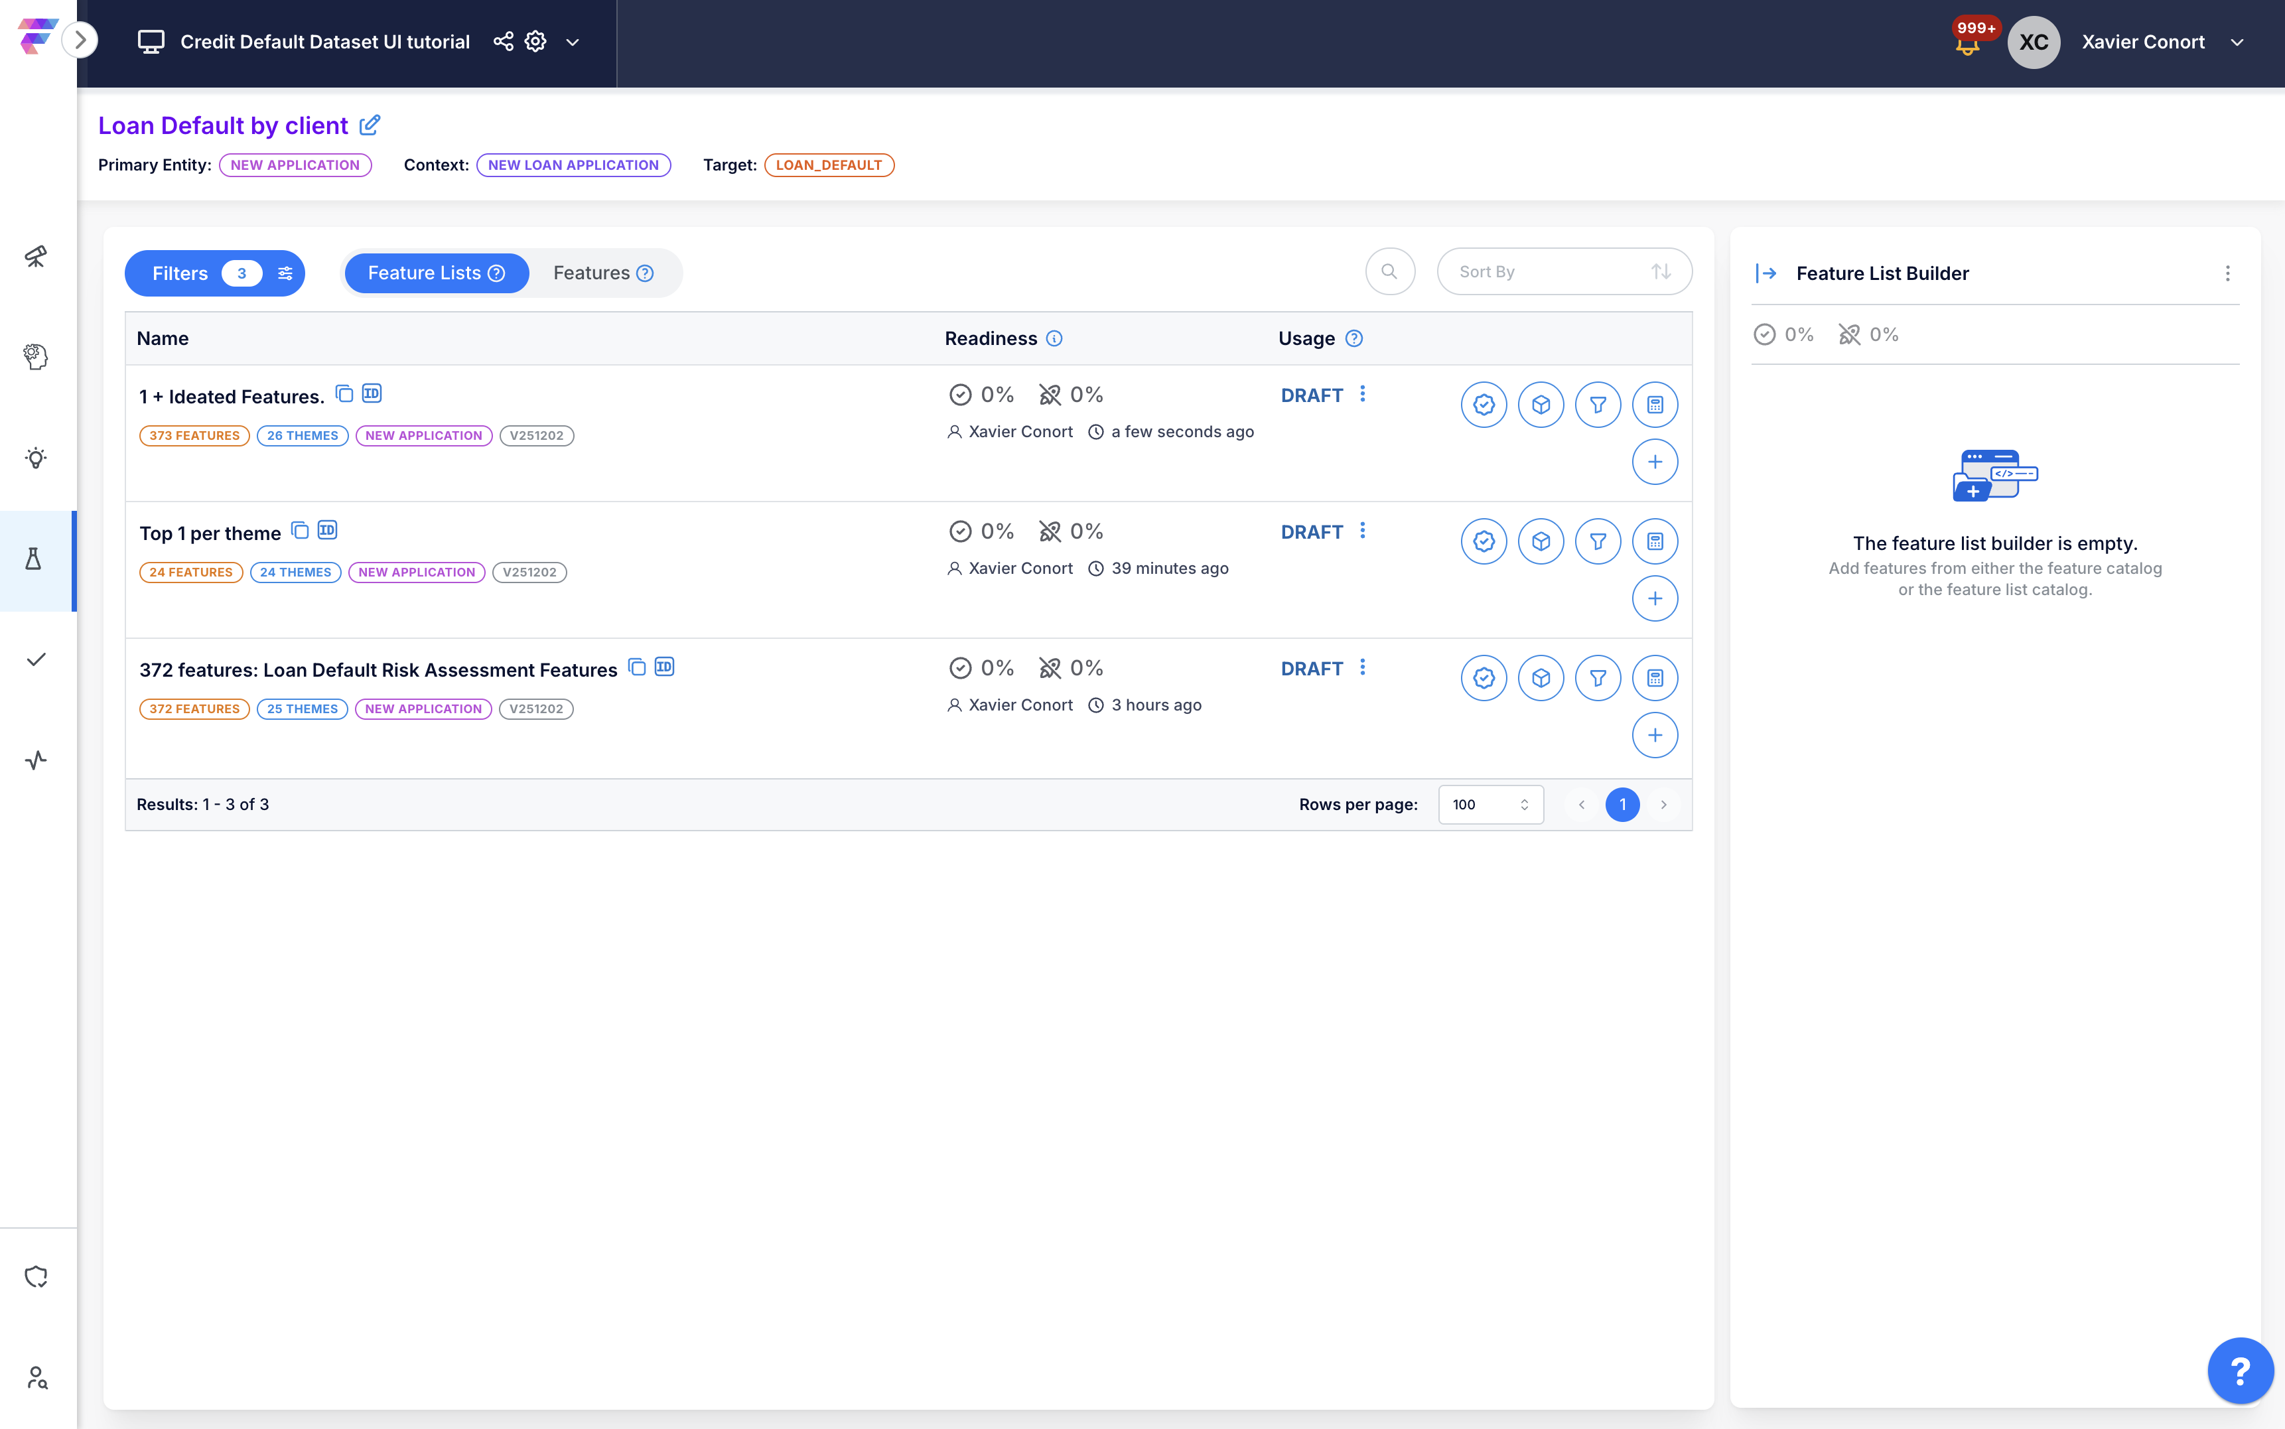
Task: Click the ID icon next to Top 1 per theme
Action: (x=328, y=530)
